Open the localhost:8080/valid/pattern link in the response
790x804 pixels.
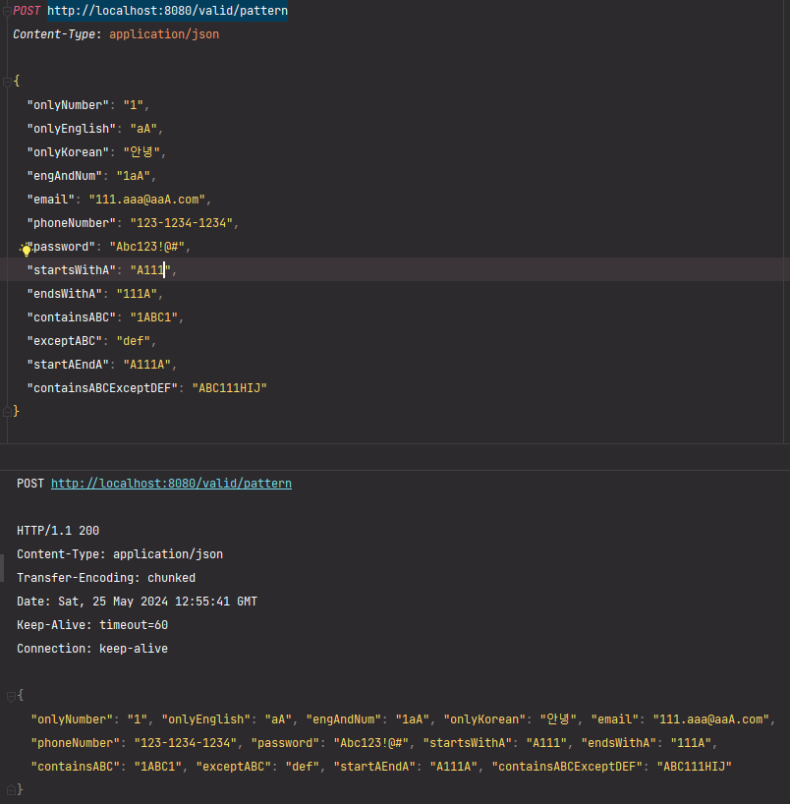click(171, 484)
